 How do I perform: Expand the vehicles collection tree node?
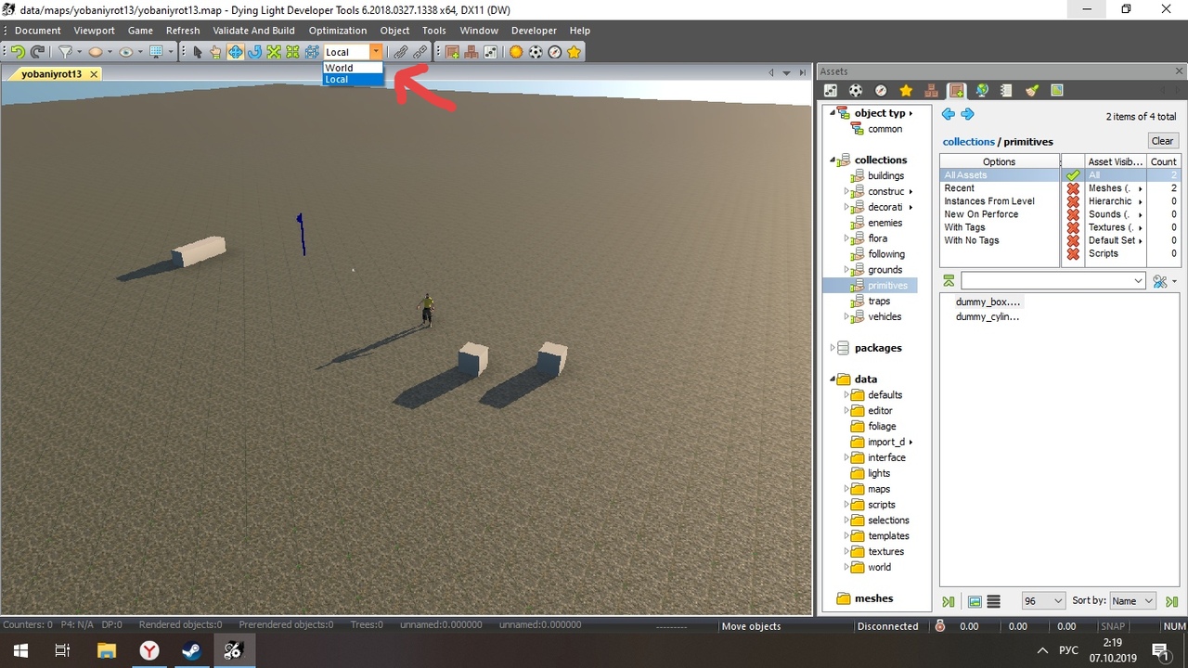(846, 316)
